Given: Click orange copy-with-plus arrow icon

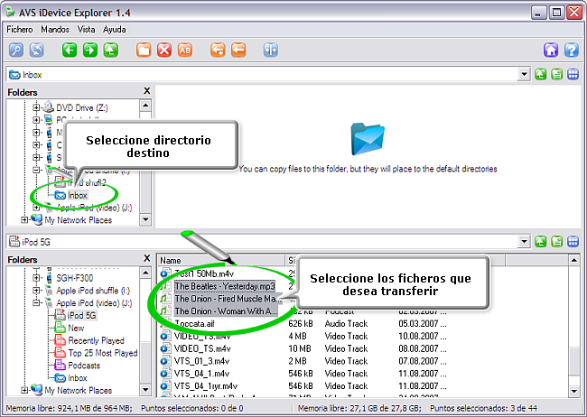Looking at the screenshot, I should tap(218, 50).
